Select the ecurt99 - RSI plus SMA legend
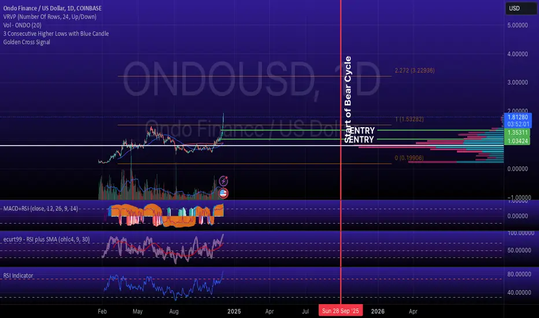 [x=46, y=239]
